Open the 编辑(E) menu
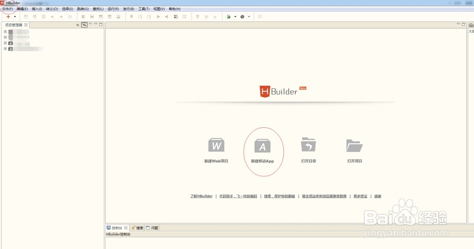Image resolution: width=474 pixels, height=249 pixels. pyautogui.click(x=22, y=9)
